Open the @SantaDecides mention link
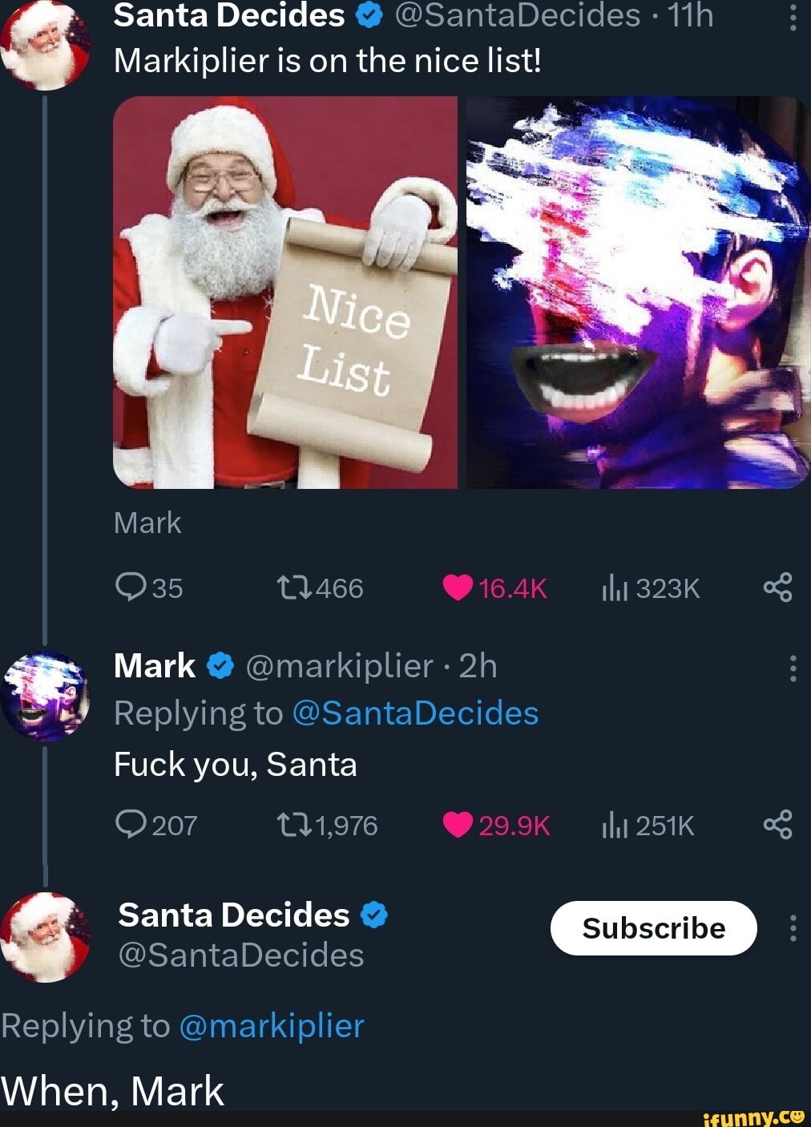The height and width of the screenshot is (1127, 811). coord(418,712)
